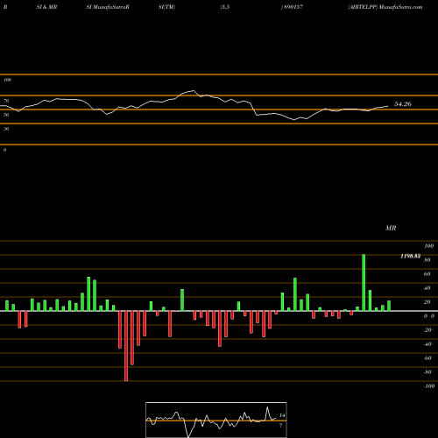Click the longest red bar in MR chart

click(x=126, y=346)
